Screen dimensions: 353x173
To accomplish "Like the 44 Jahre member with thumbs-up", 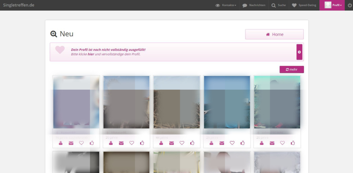I will click(192, 143).
